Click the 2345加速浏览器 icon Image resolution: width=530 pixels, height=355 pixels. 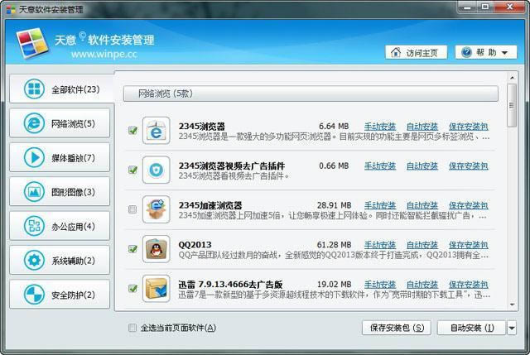coord(156,209)
